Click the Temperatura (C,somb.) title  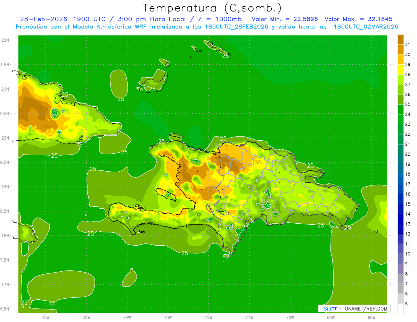(x=212, y=8)
